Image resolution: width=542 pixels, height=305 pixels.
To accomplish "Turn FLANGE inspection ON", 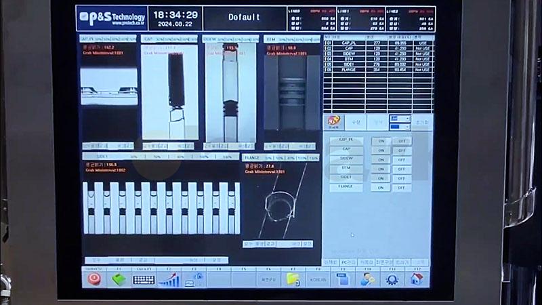I will (381, 187).
